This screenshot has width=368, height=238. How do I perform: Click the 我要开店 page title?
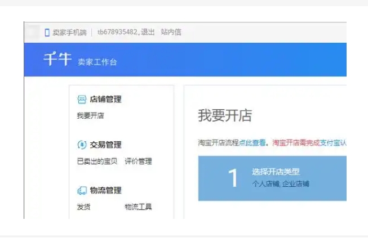point(225,115)
